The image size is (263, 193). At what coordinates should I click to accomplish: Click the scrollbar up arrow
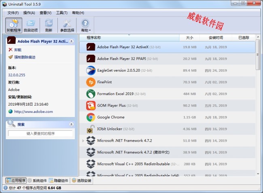(258, 37)
